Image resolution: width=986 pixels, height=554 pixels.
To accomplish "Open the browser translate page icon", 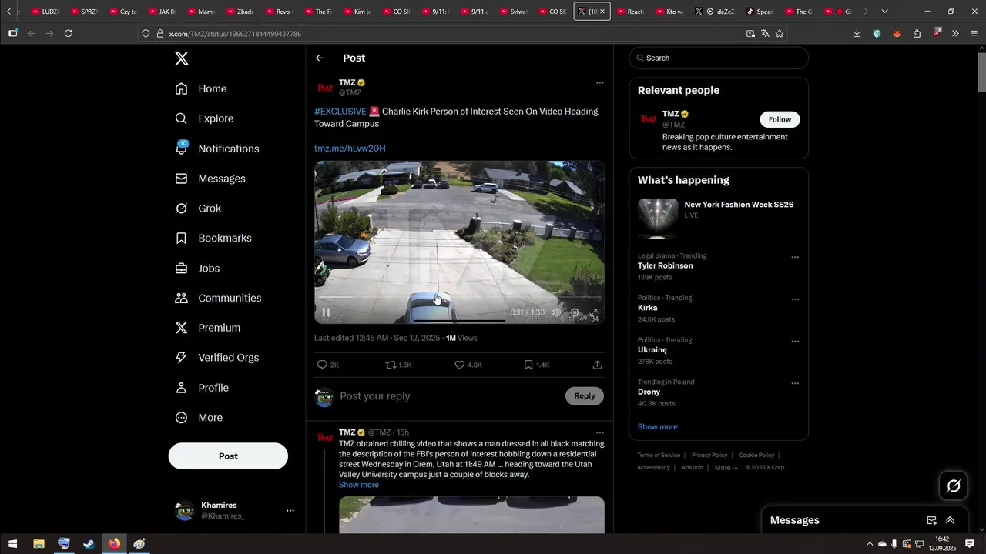I will tap(765, 34).
